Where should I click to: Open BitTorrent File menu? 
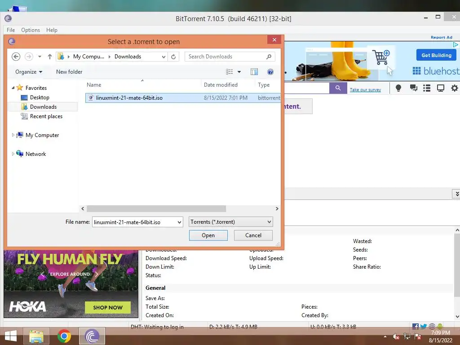11,30
